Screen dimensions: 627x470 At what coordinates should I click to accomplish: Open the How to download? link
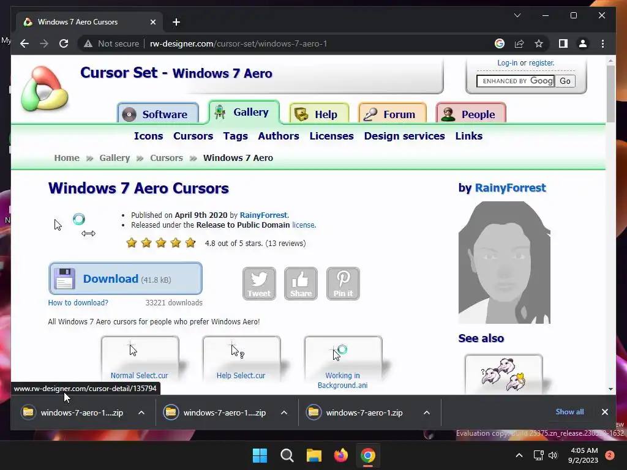point(78,302)
